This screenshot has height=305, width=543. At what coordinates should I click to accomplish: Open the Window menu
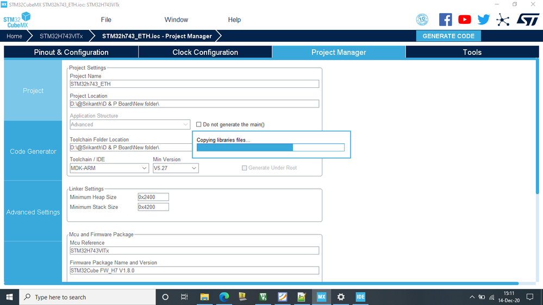176,20
